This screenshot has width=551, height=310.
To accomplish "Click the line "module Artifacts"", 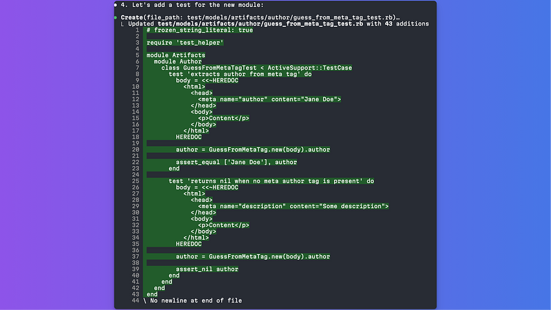I will coord(176,55).
